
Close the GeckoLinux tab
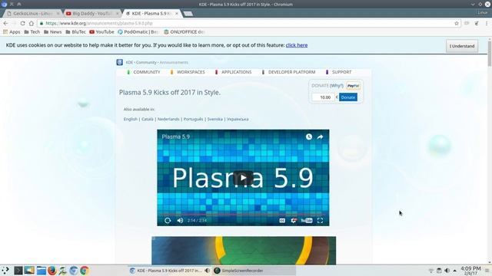[x=58, y=14]
